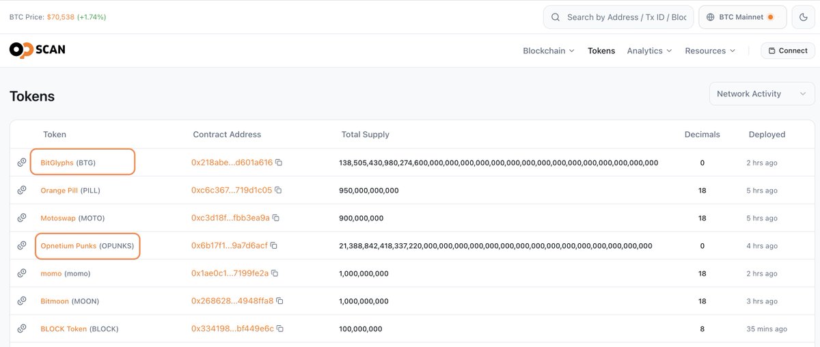Click the chain icon beside Opnetium Punks
The image size is (820, 347).
click(x=22, y=246)
